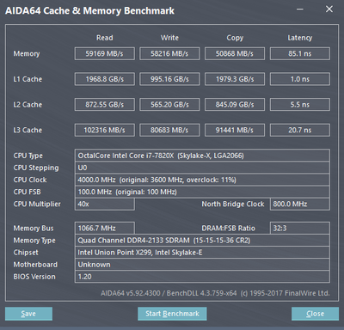
Task: Click the Memory Latency 85.1 ns box
Action: tap(300, 53)
